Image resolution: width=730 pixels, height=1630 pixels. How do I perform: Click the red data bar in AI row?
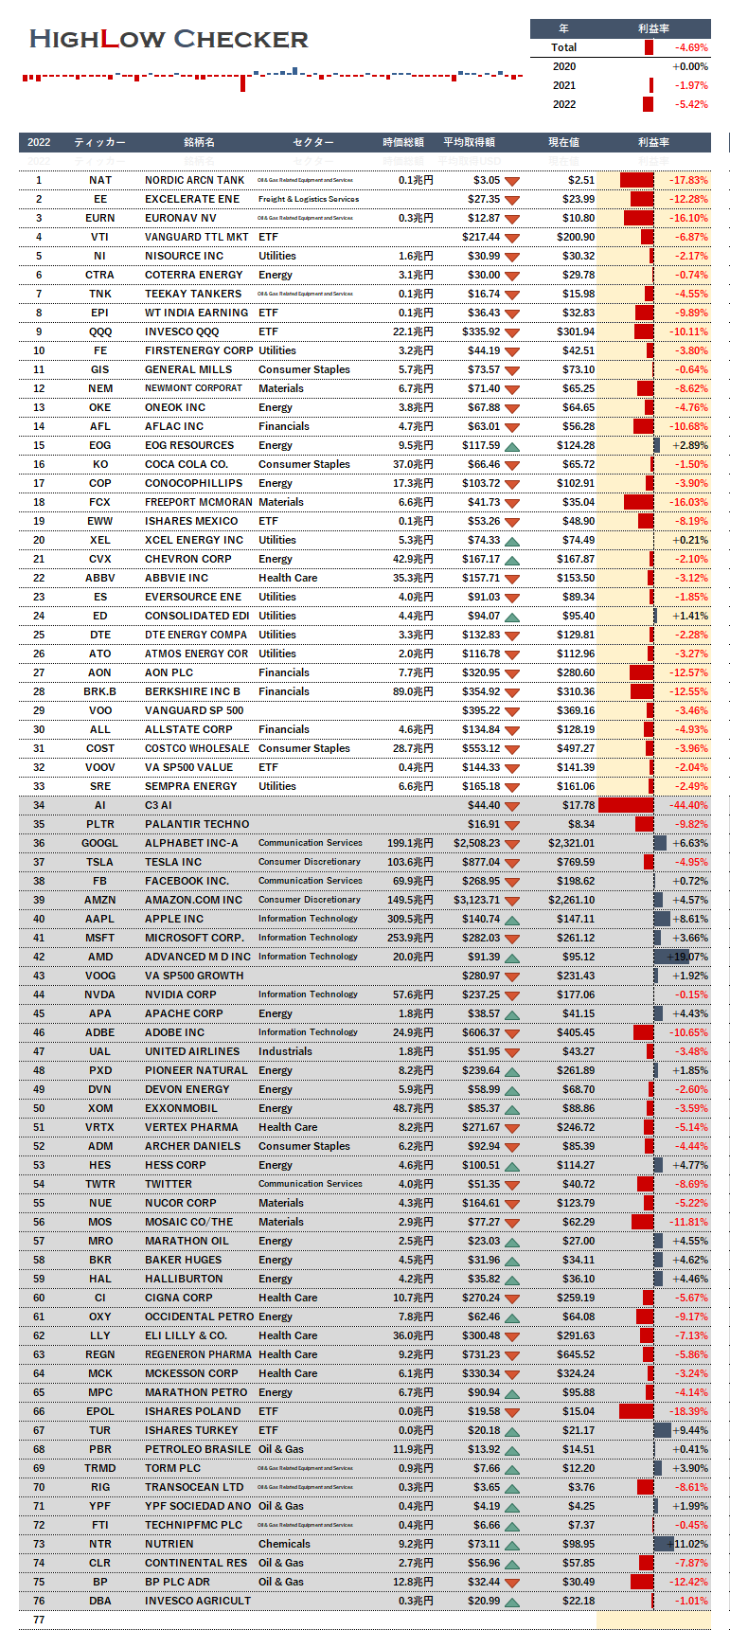click(626, 805)
